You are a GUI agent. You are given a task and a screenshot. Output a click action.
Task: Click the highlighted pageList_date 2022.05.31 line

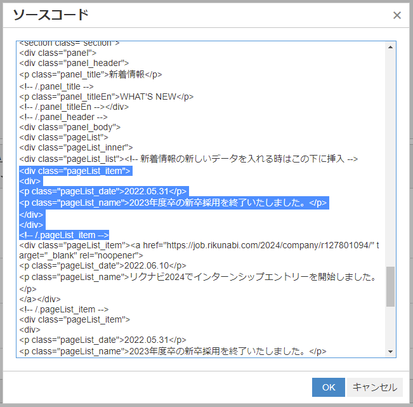(103, 191)
